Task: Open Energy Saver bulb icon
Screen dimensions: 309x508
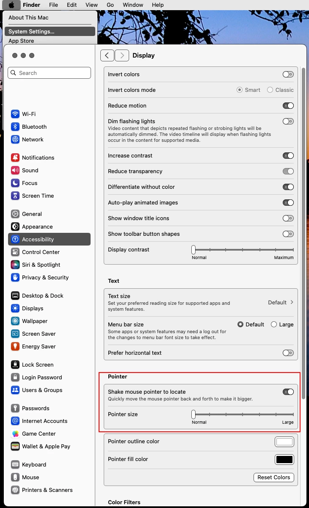Action: [x=15, y=346]
